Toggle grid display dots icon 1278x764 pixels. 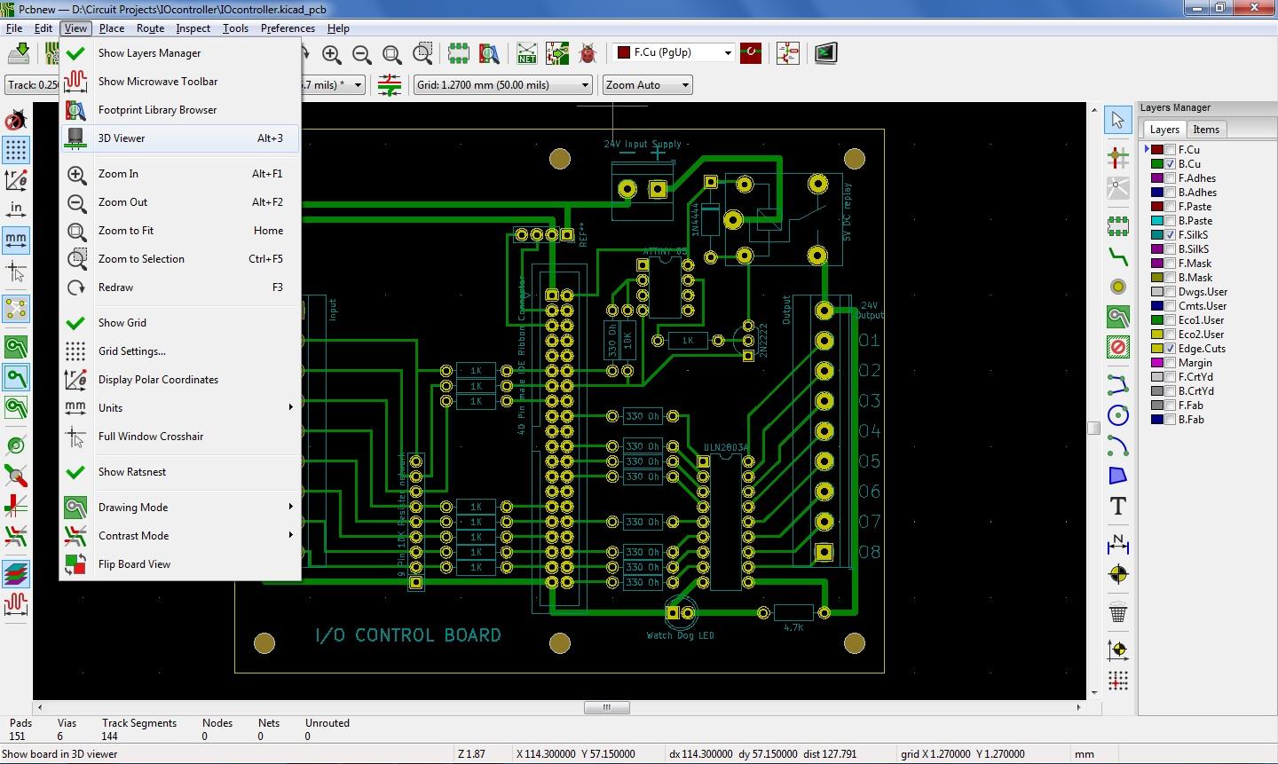(16, 150)
